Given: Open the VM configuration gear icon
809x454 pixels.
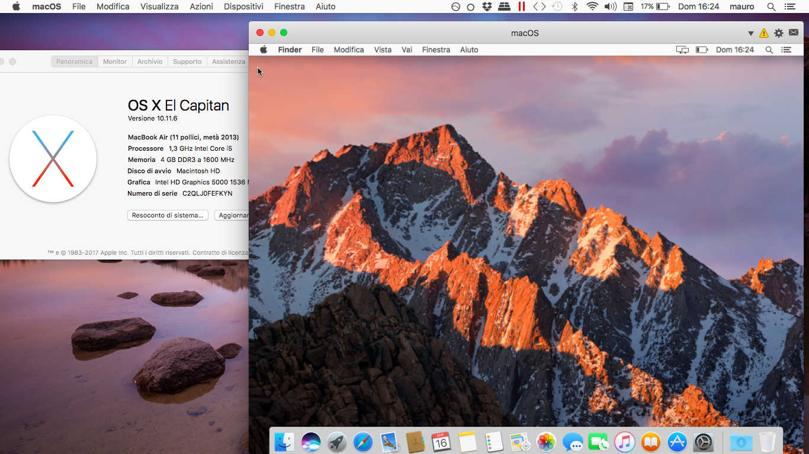Looking at the screenshot, I should 778,33.
